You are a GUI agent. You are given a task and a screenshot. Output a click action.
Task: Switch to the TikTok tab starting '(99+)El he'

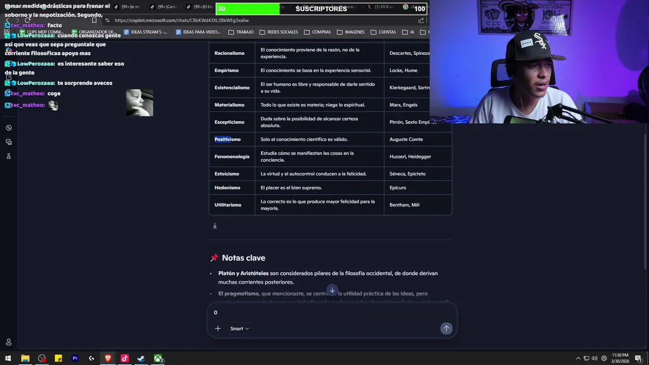click(199, 7)
